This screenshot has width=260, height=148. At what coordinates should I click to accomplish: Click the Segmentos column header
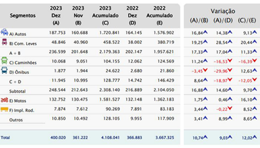point(22,16)
